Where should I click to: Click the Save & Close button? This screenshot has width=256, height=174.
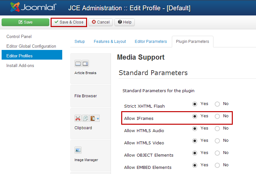(69, 22)
